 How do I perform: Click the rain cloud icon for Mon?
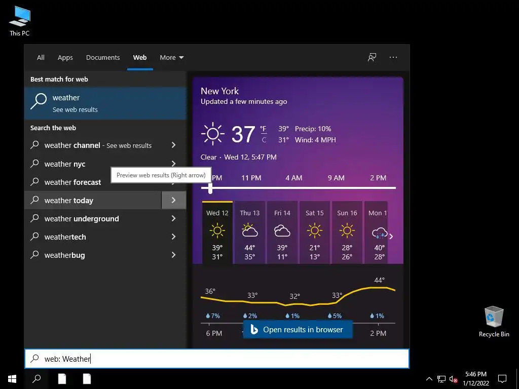tap(379, 232)
